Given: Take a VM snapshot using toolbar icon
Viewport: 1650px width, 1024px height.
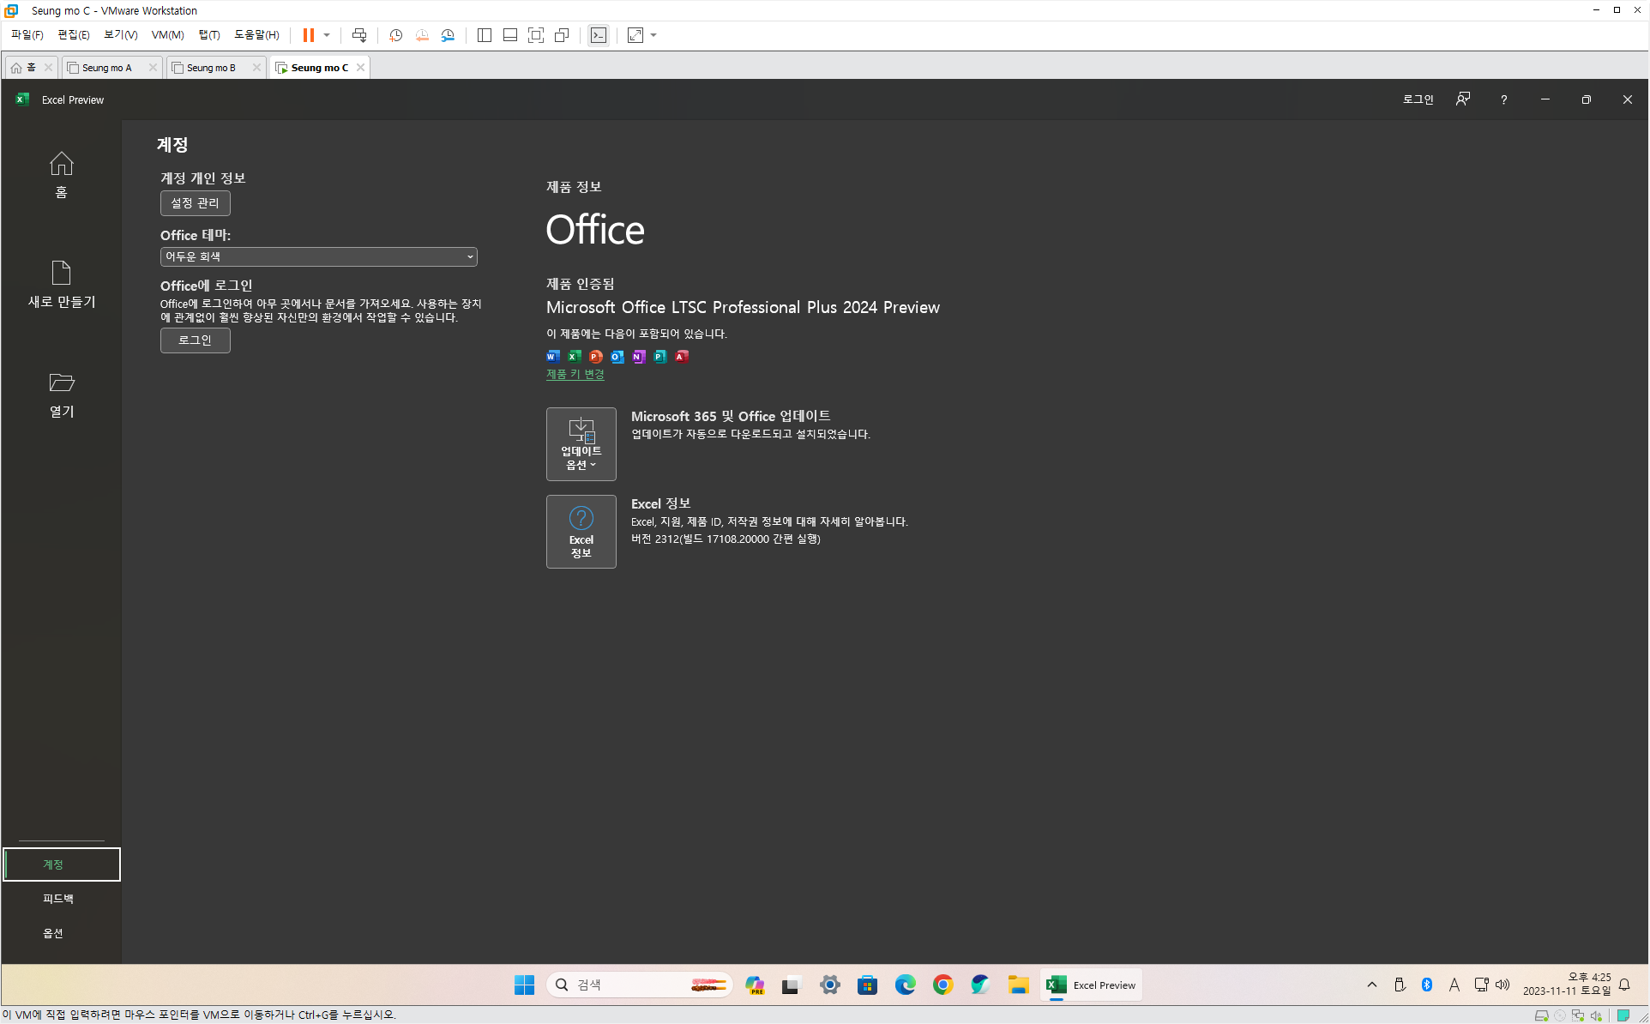Looking at the screenshot, I should pyautogui.click(x=395, y=35).
